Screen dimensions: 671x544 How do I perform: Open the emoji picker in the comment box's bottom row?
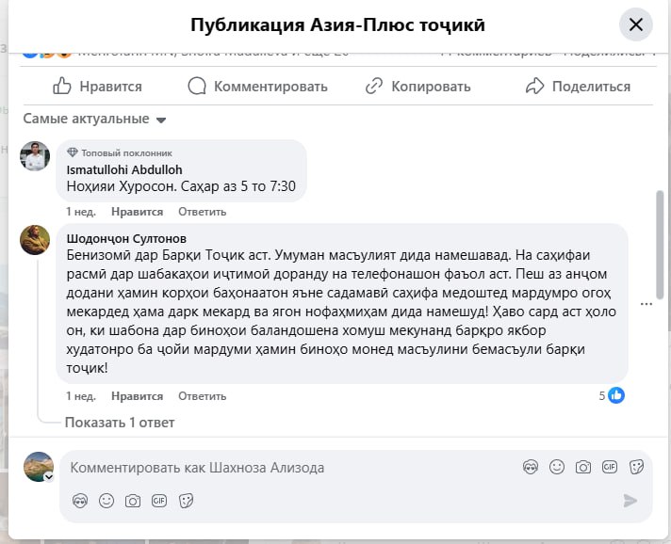pos(106,501)
